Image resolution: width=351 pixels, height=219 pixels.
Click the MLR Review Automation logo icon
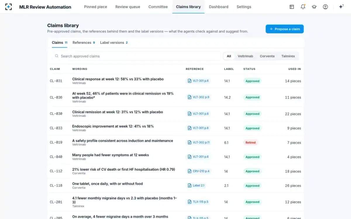click(x=9, y=7)
